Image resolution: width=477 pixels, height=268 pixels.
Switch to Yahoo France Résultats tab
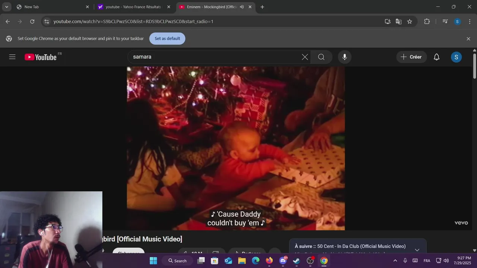pyautogui.click(x=134, y=7)
